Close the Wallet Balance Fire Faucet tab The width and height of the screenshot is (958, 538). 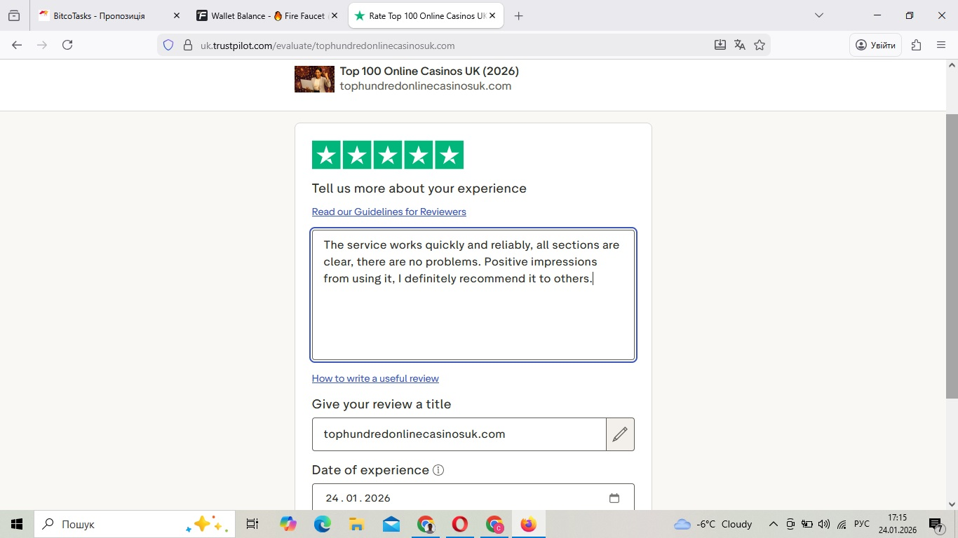[x=334, y=15]
